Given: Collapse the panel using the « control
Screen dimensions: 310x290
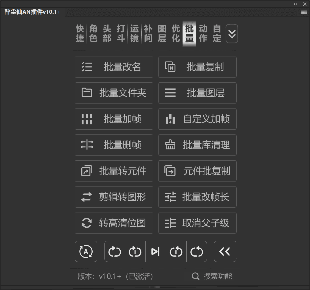Looking at the screenshot, I should click(295, 4).
